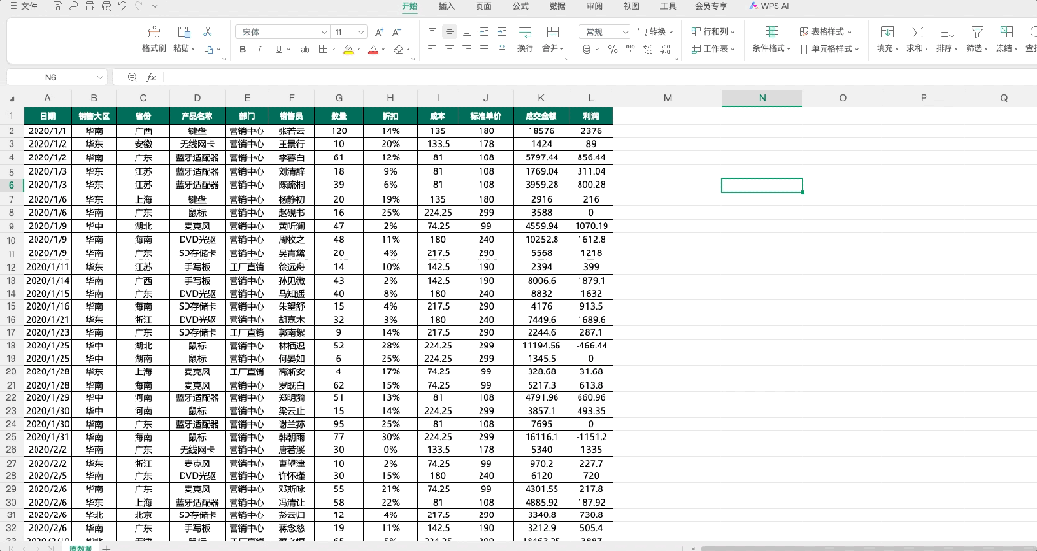The height and width of the screenshot is (551, 1037).
Task: Toggle Underline formatting
Action: [279, 49]
